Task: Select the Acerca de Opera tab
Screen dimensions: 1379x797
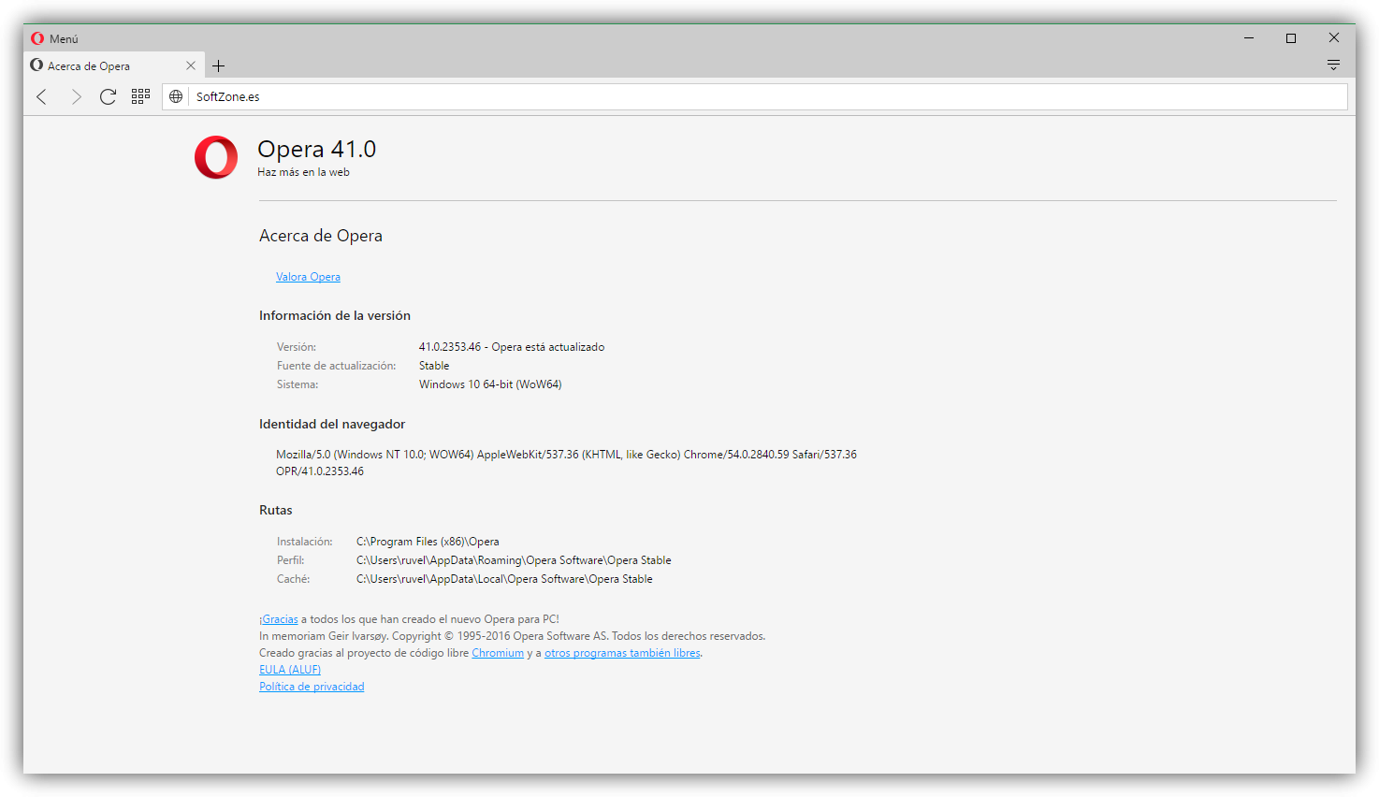Action: 112,65
